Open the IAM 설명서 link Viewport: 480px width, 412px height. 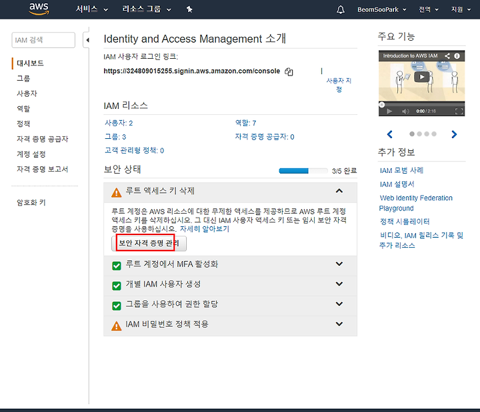click(x=397, y=184)
